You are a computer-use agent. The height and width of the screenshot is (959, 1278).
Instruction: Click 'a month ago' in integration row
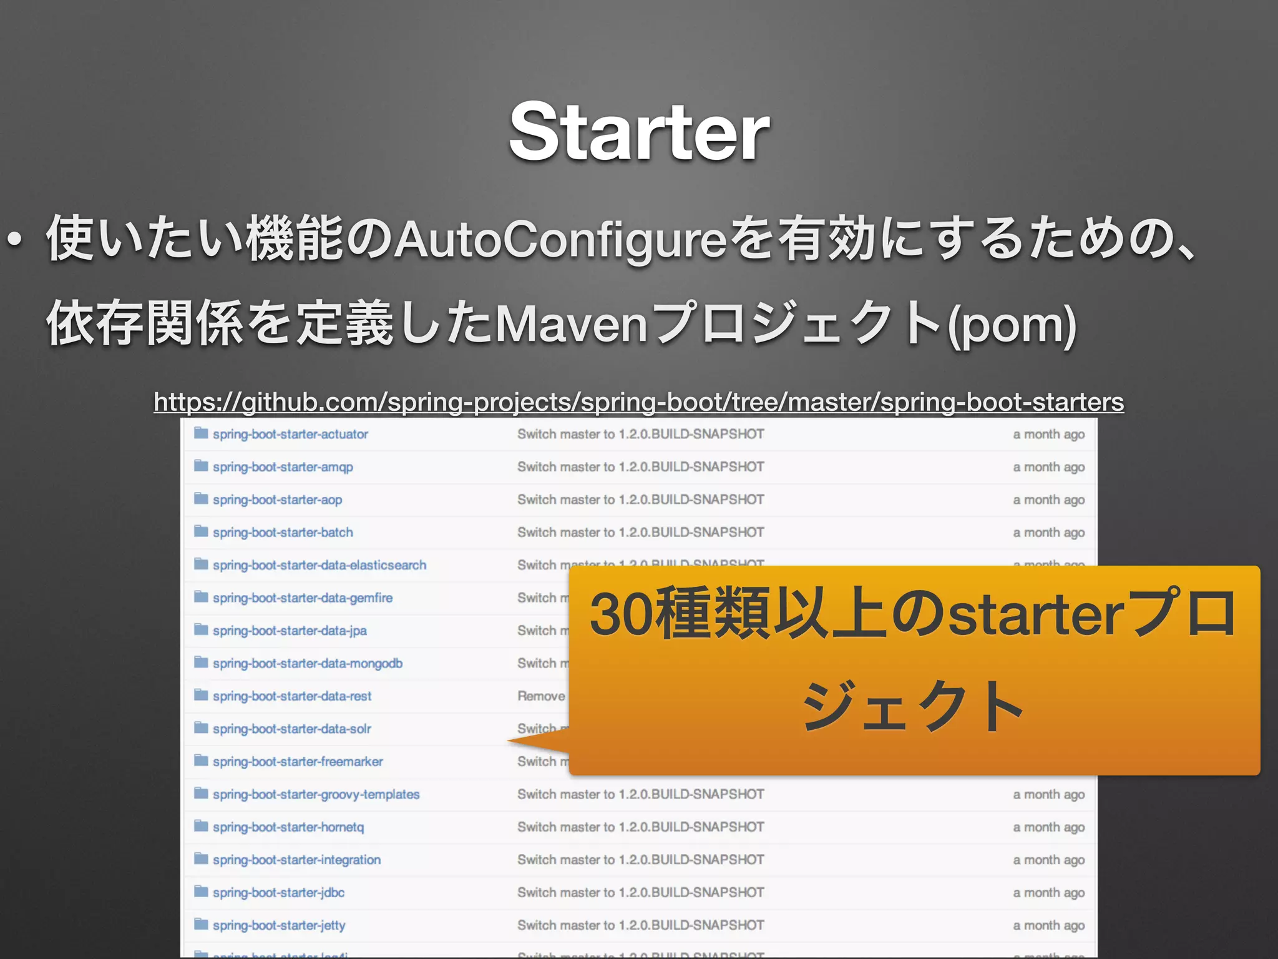(x=1049, y=860)
